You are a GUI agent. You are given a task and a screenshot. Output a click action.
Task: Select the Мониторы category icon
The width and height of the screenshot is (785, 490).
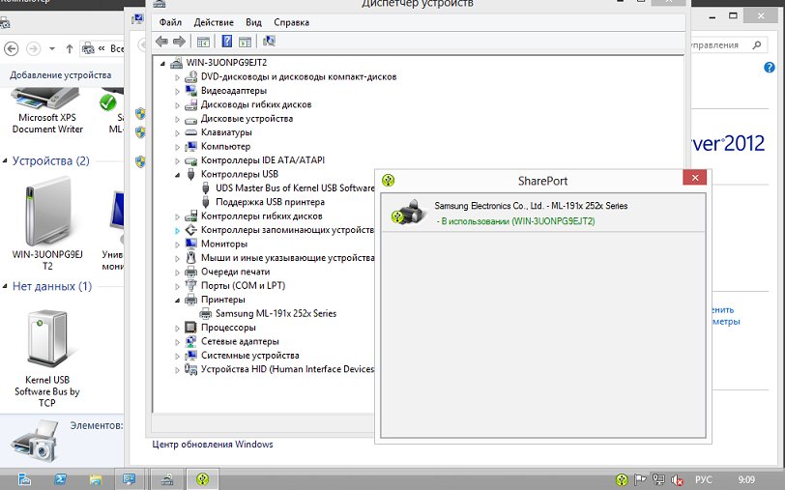[190, 244]
